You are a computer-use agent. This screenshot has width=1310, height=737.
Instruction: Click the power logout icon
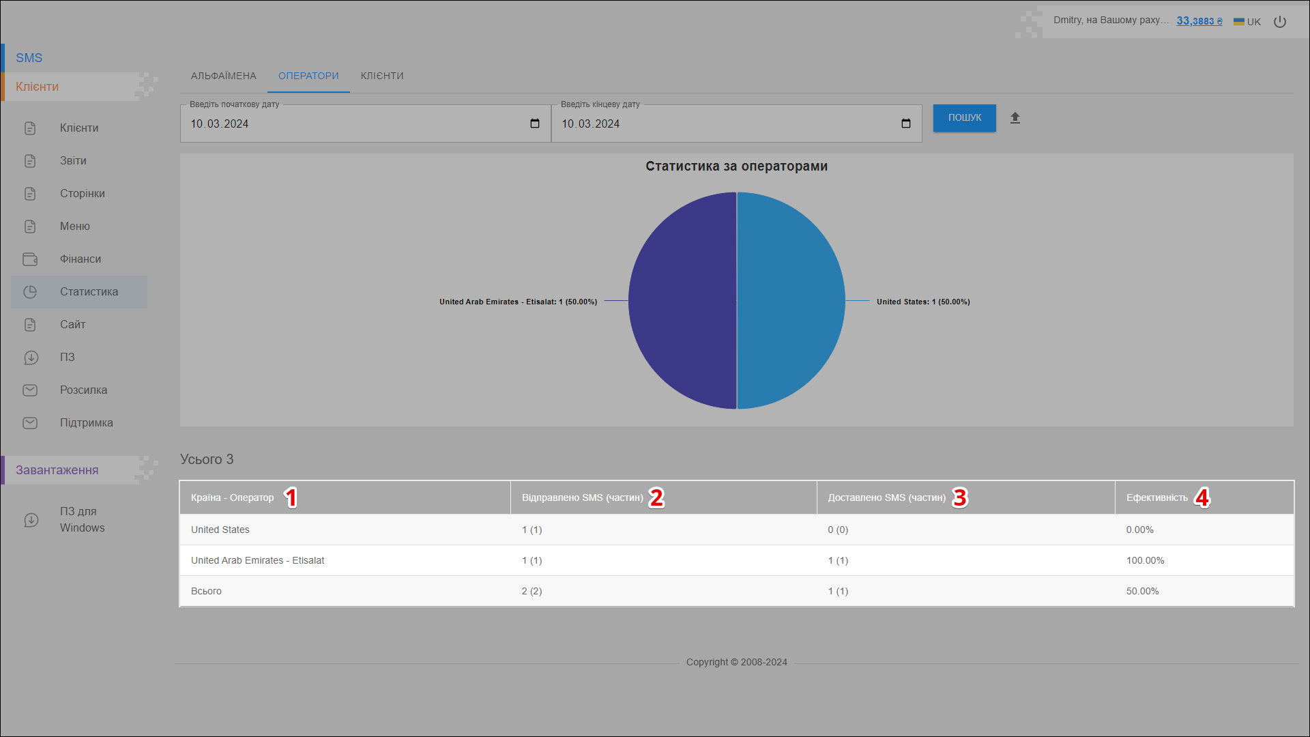pos(1280,22)
